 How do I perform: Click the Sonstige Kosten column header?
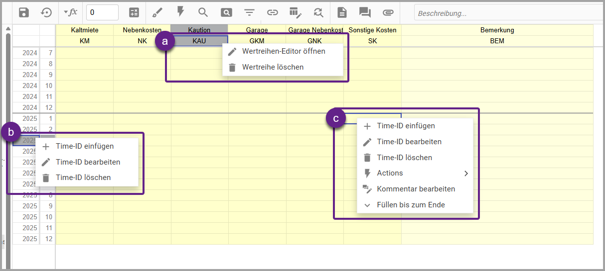pyautogui.click(x=372, y=30)
